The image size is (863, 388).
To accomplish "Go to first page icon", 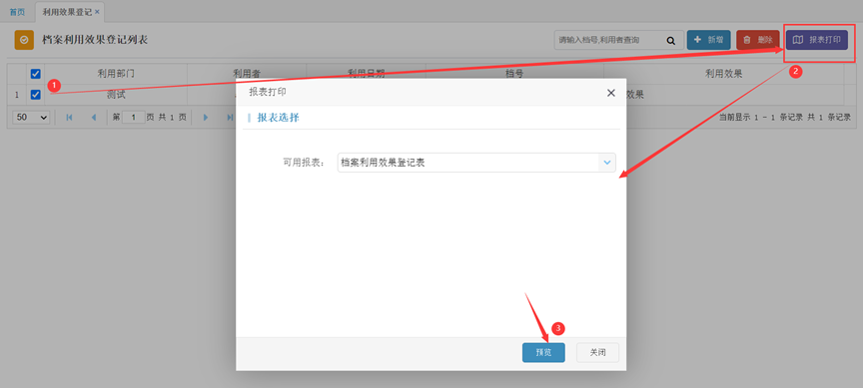I will (69, 117).
